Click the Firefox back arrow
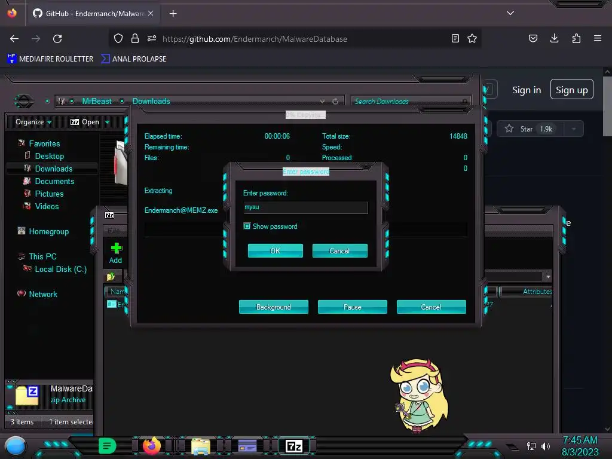This screenshot has height=459, width=612. (14, 39)
